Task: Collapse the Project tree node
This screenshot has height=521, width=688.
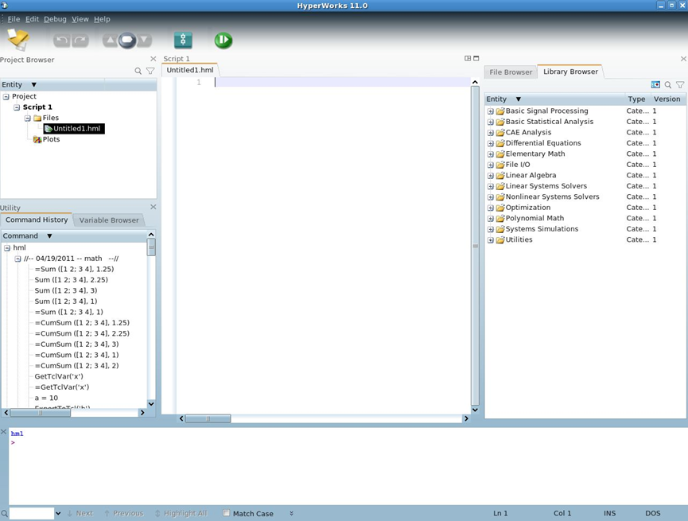Action: [x=6, y=96]
